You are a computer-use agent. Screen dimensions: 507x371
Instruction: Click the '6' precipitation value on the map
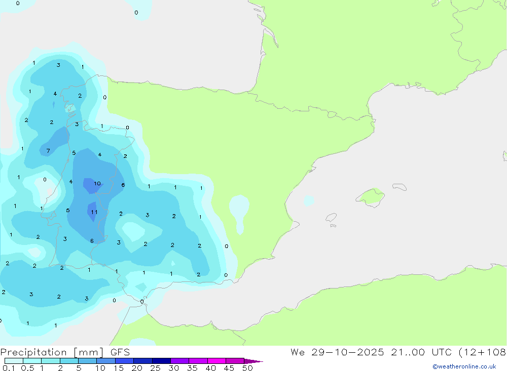point(92,241)
